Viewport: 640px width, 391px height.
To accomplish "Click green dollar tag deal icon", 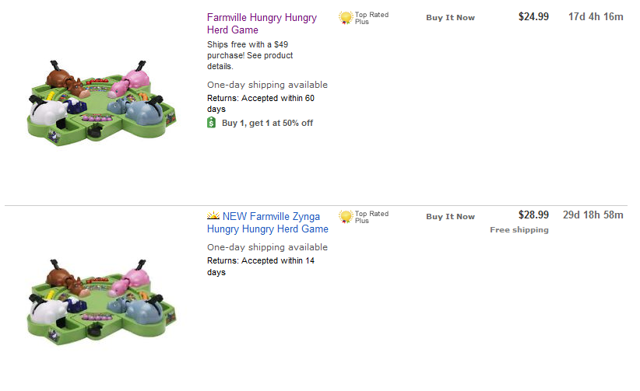I will [212, 122].
